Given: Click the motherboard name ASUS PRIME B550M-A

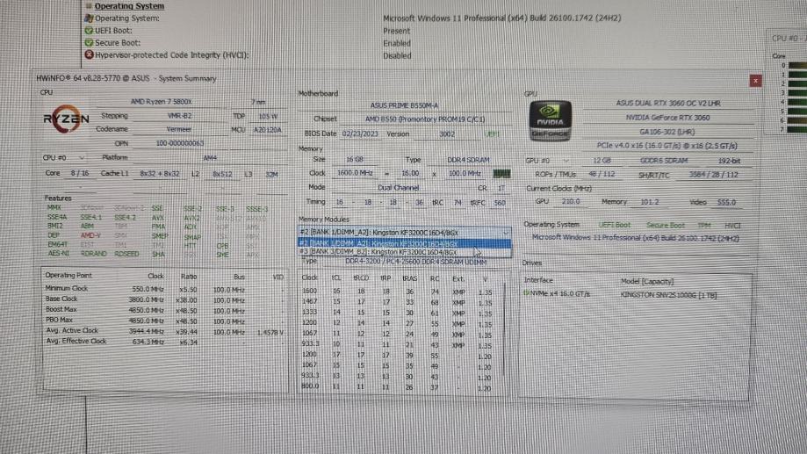Looking at the screenshot, I should pyautogui.click(x=405, y=105).
